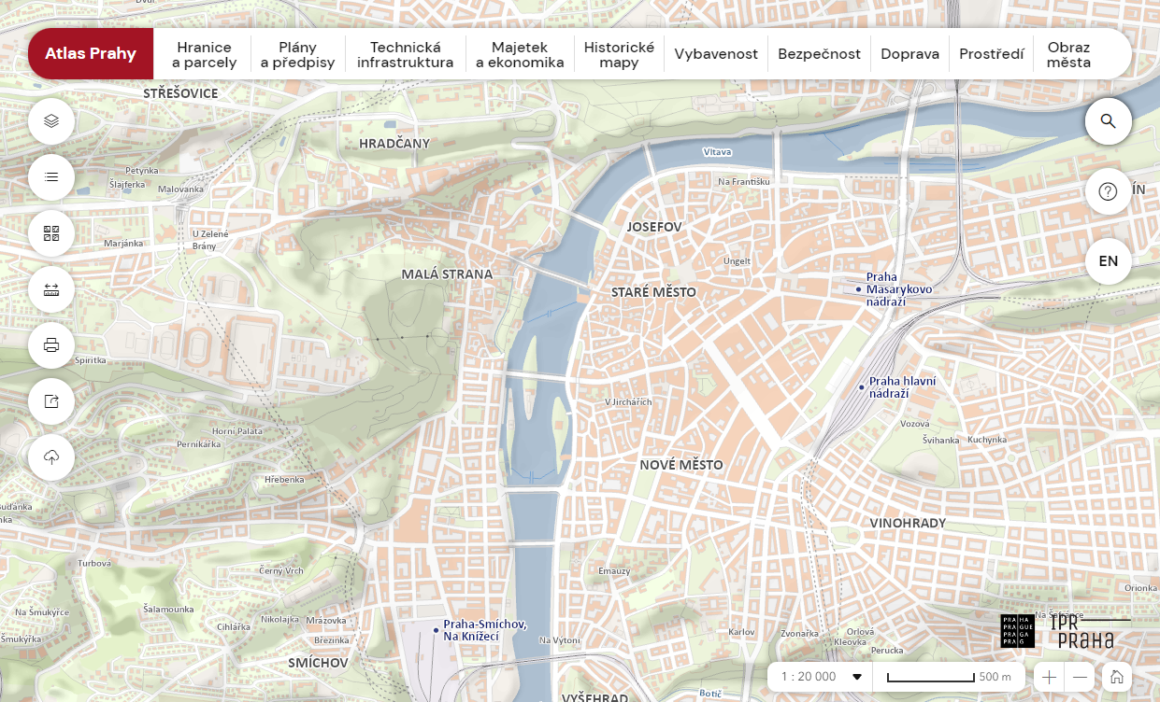Image resolution: width=1160 pixels, height=702 pixels.
Task: Open the search magnifier button
Action: tap(1108, 120)
